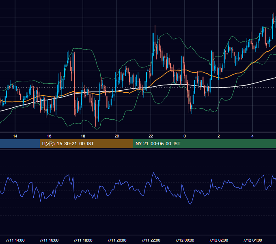Click the NY 21:00-06:00 JST session bar

click(204, 144)
